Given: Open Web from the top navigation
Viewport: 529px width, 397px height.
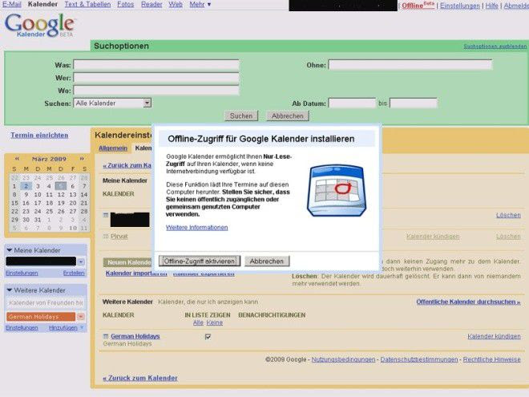Looking at the screenshot, I should click(176, 4).
